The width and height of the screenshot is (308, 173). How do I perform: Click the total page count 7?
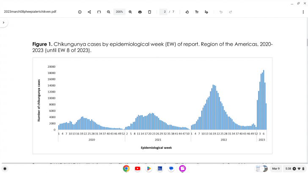(x=173, y=12)
